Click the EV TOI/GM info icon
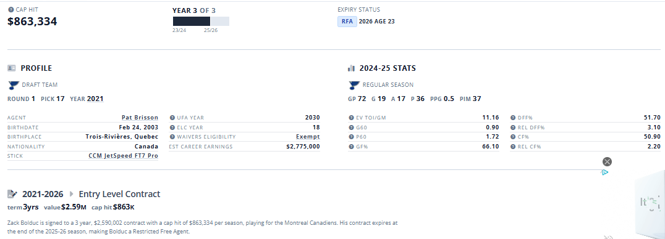665x239 pixels. coord(351,118)
